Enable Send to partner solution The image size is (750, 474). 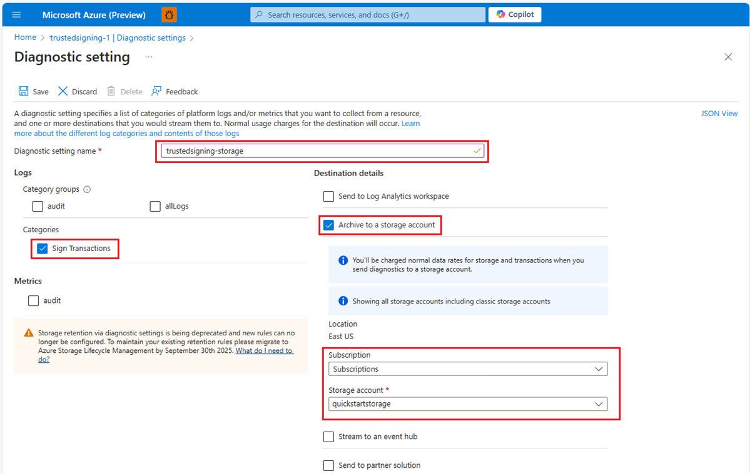click(x=328, y=465)
